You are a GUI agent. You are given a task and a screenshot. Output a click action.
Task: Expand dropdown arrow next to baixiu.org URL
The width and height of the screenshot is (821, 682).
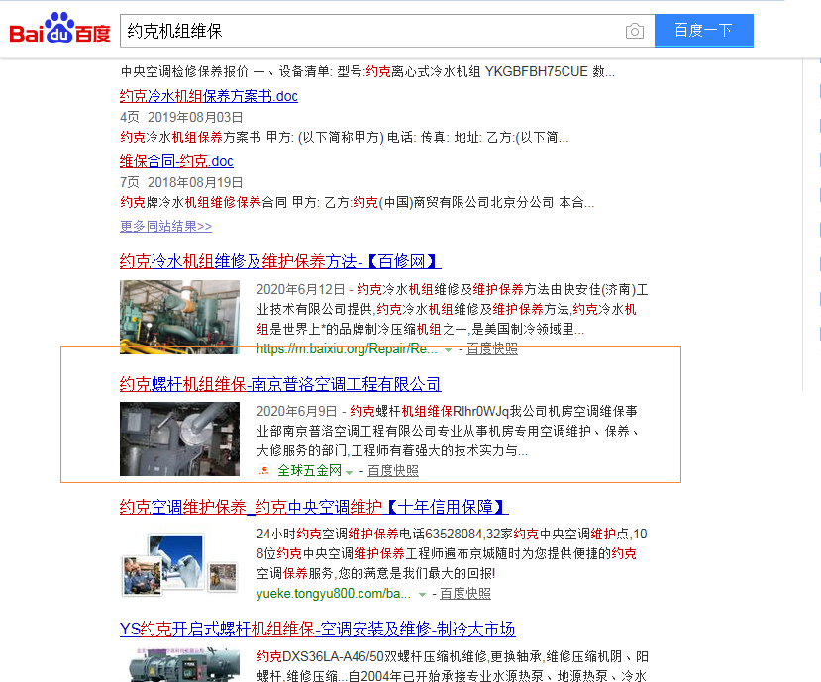click(x=449, y=349)
